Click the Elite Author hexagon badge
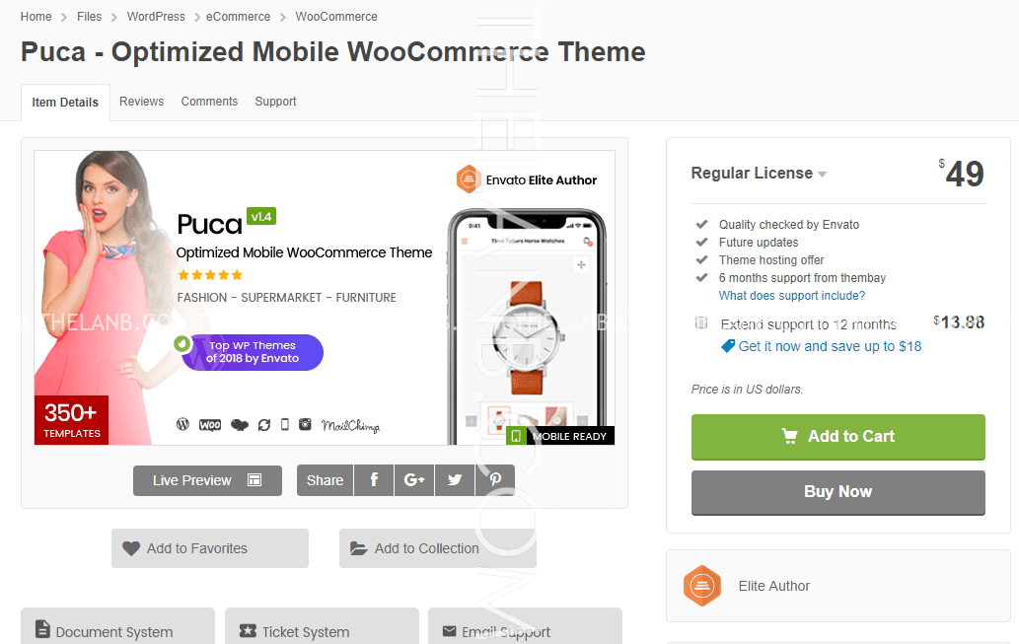 coord(702,586)
